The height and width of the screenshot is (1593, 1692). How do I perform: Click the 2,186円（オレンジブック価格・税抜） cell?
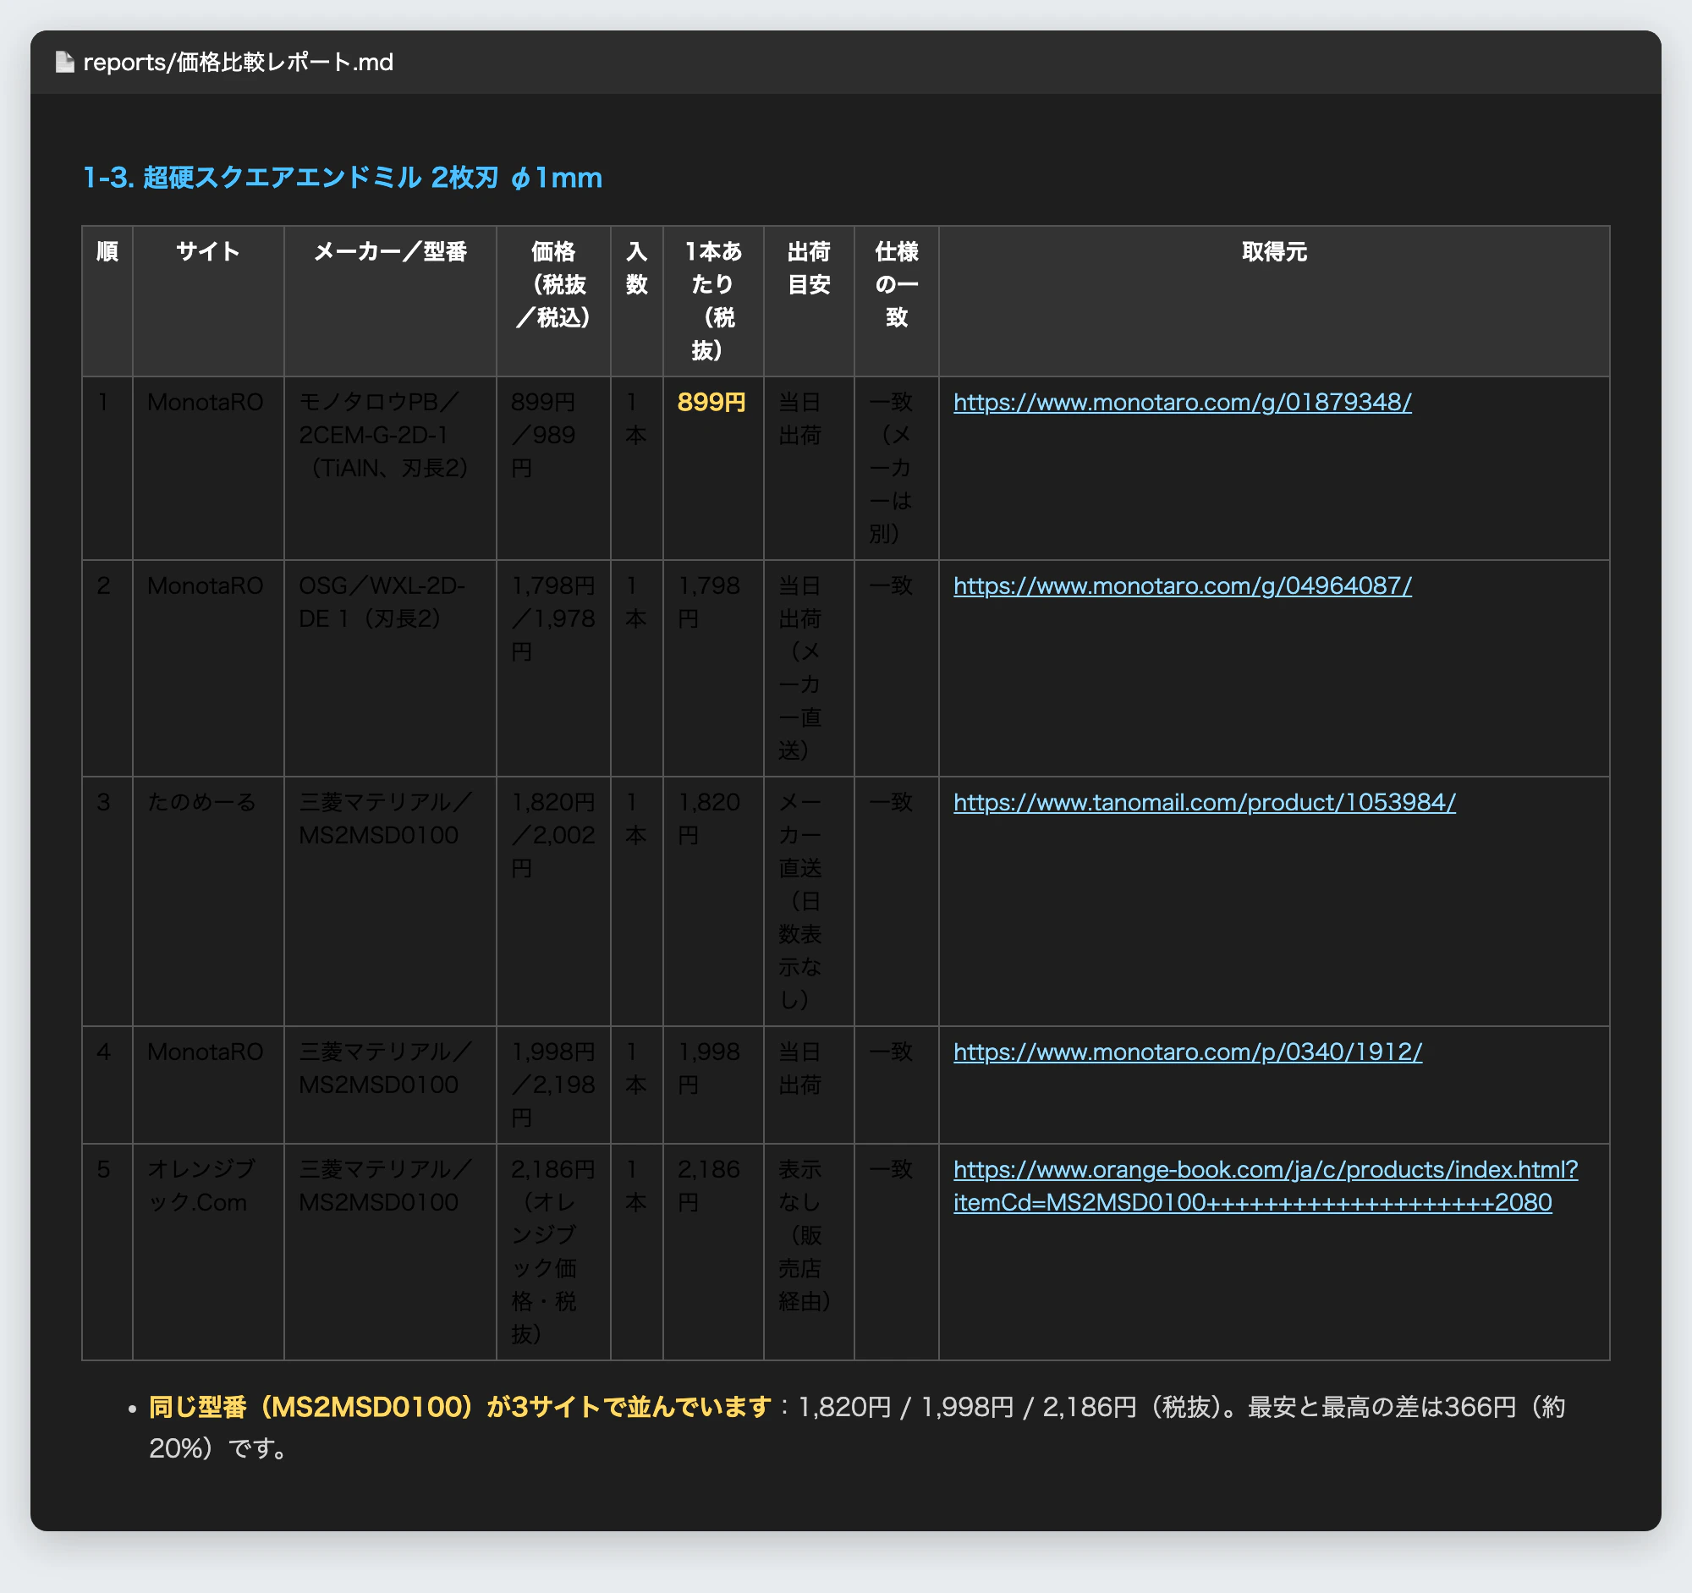pos(553,1252)
